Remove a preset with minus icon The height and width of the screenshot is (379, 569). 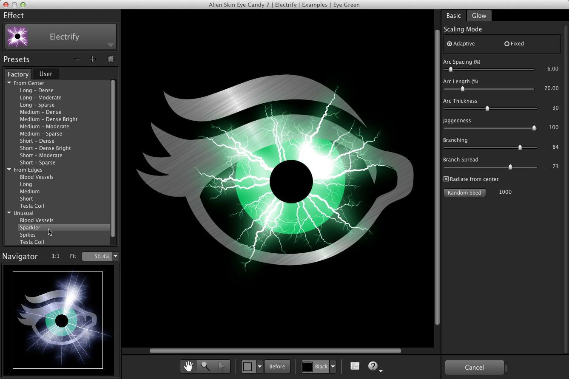pos(77,59)
